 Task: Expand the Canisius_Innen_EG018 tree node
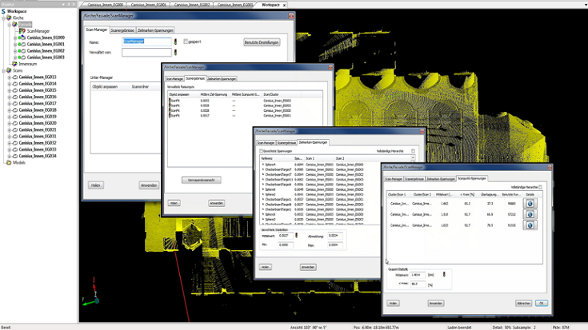pyautogui.click(x=10, y=109)
